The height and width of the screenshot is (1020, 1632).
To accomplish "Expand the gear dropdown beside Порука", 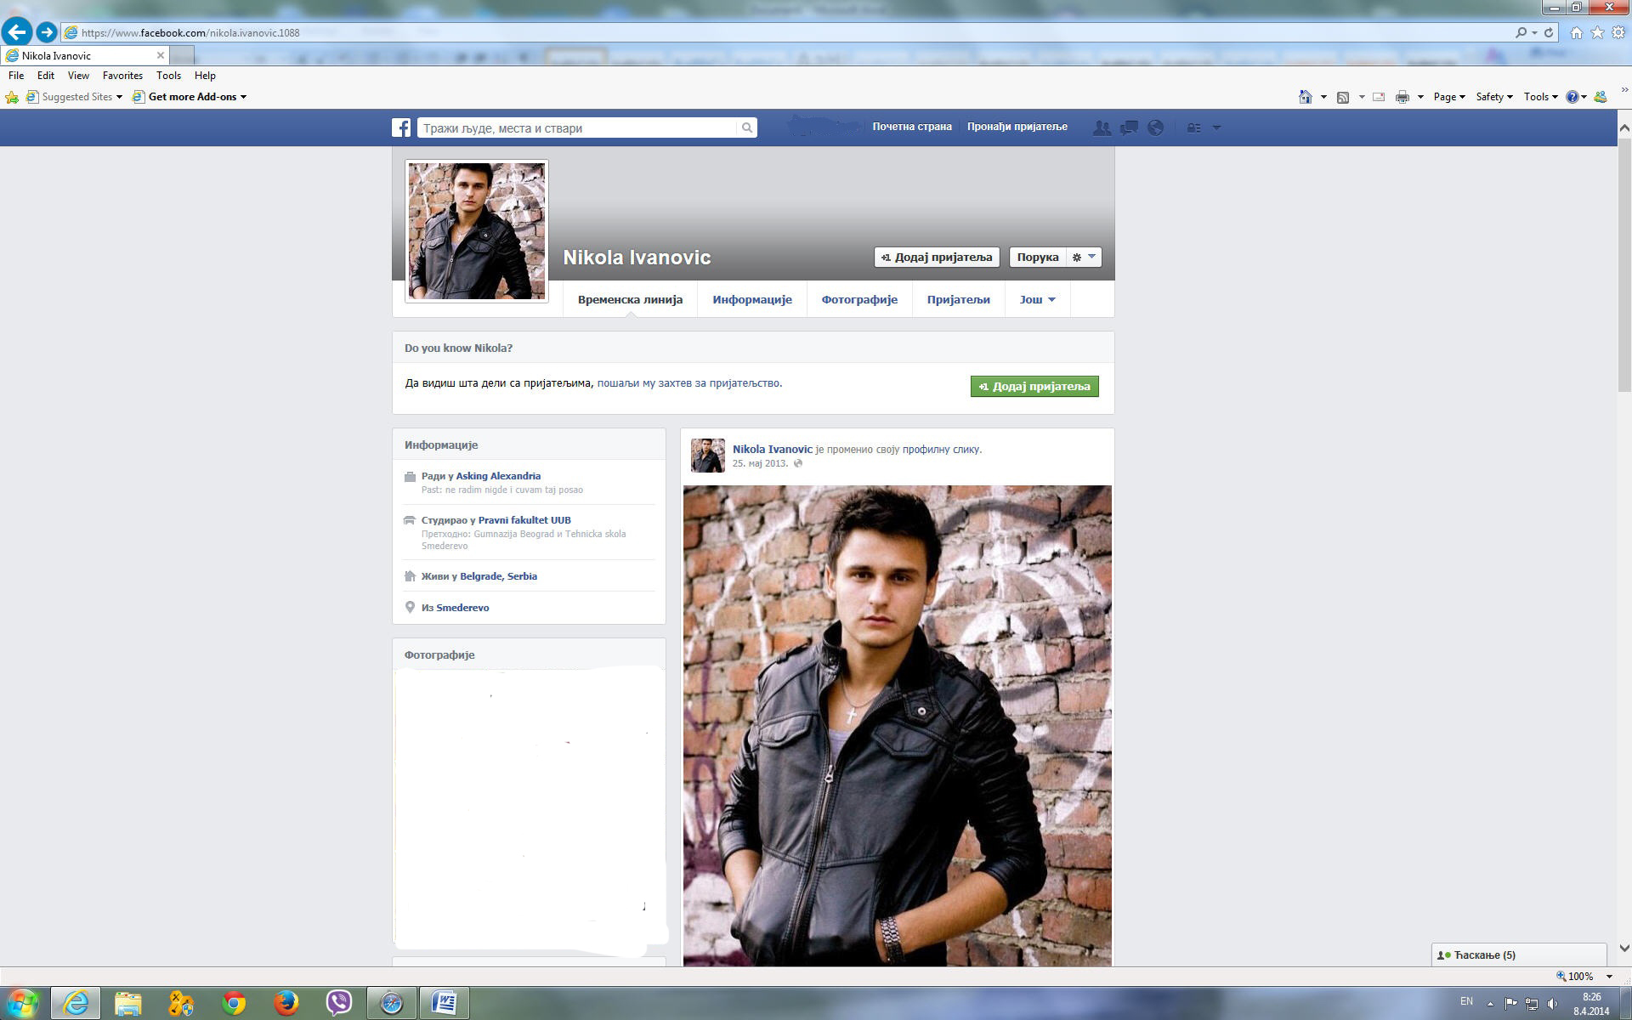I will point(1084,257).
